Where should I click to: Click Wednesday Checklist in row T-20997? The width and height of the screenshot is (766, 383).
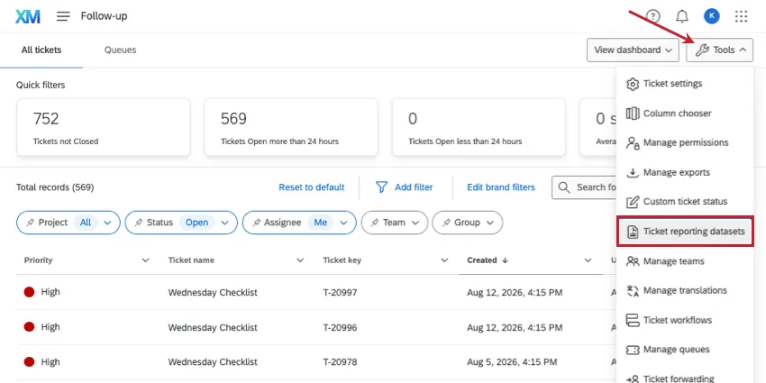pyautogui.click(x=213, y=293)
